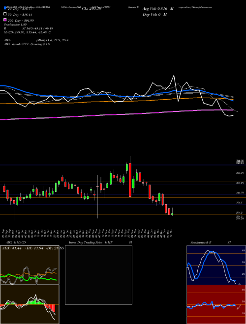This screenshot has width=246, height=324.
Task: Click the ADX line chart thumbnail
Action: [30, 265]
